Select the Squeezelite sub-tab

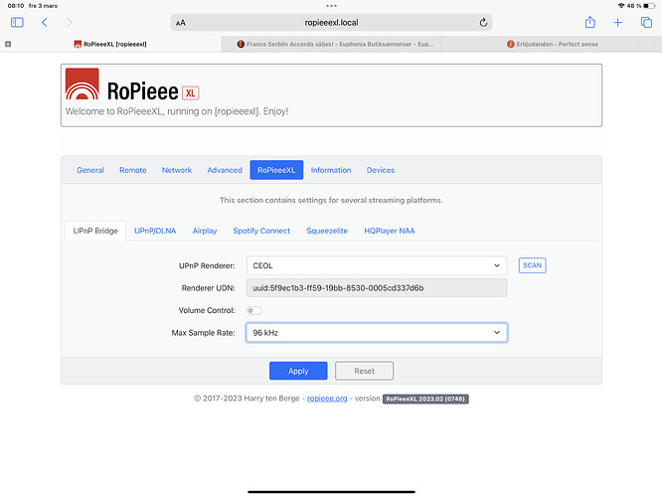point(327,231)
